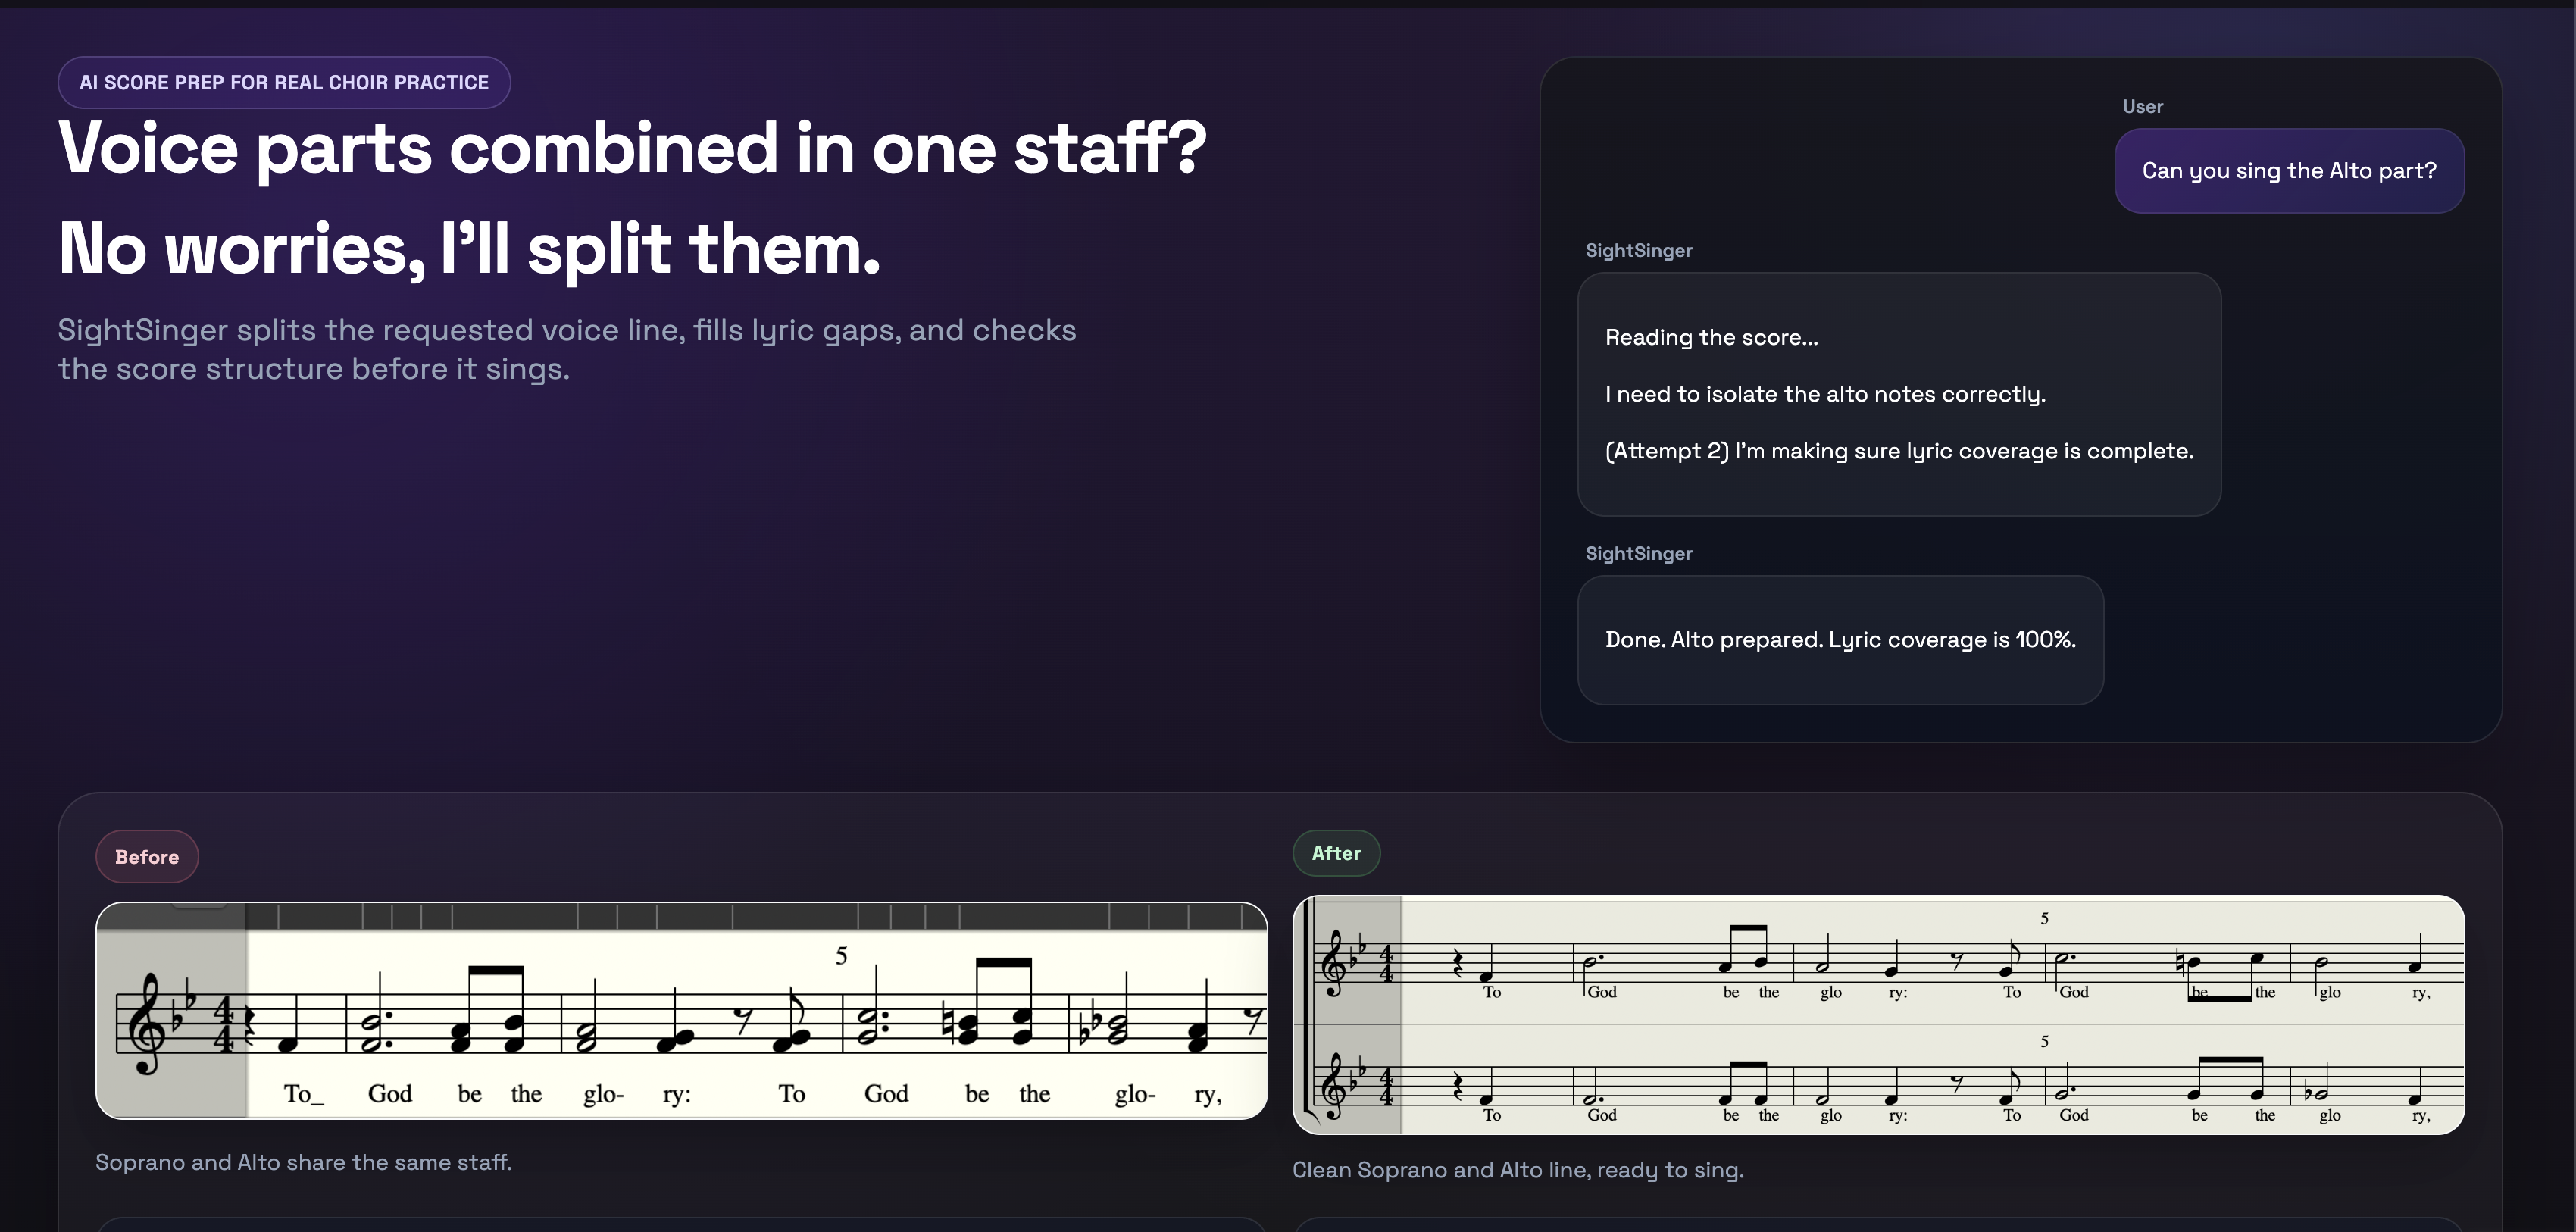
Task: Click the 'User' sender label
Action: pyautogui.click(x=2143, y=106)
